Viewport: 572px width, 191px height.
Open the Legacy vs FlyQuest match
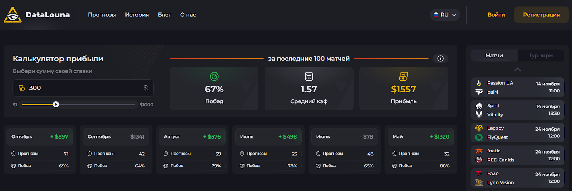click(x=517, y=132)
